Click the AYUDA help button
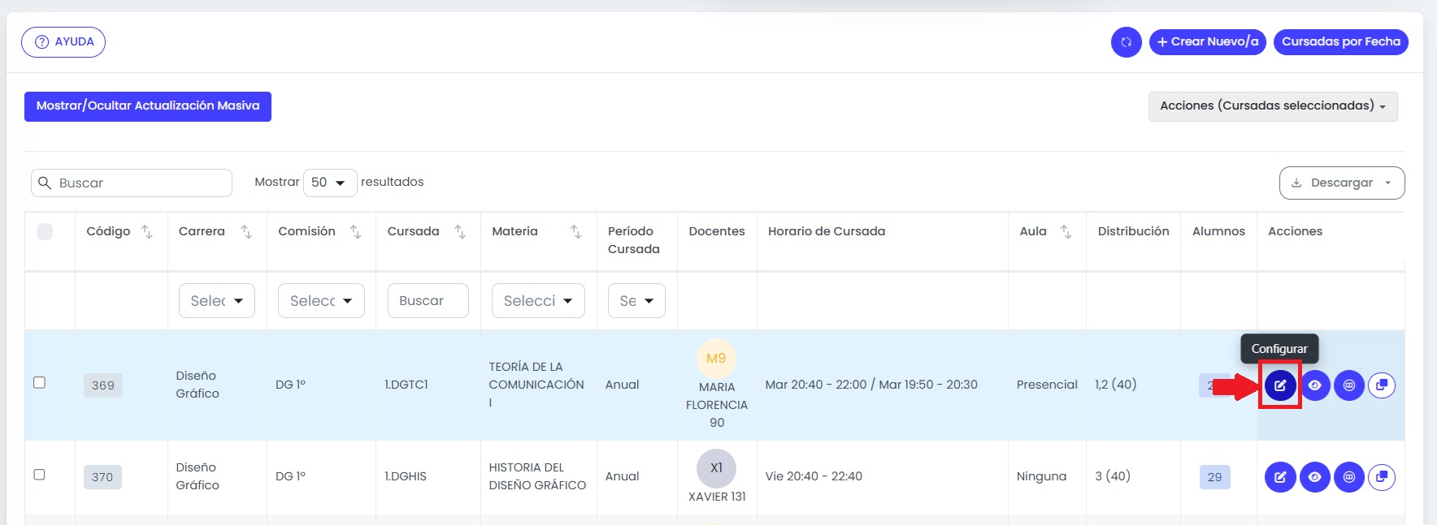 point(63,42)
